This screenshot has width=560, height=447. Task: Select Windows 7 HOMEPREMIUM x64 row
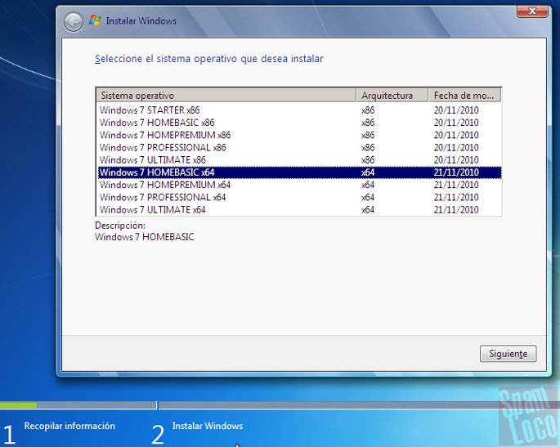(x=299, y=185)
